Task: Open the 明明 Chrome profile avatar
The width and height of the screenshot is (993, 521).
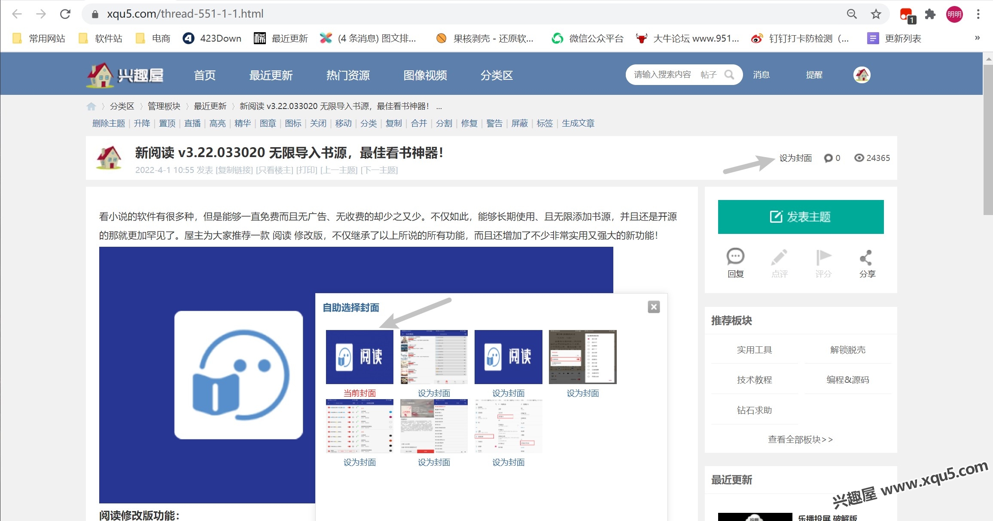Action: [x=954, y=14]
